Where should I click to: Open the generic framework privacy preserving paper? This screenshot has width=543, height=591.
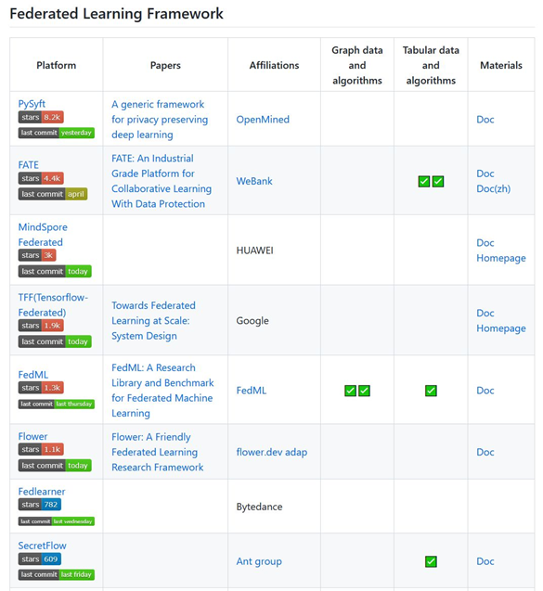point(160,119)
